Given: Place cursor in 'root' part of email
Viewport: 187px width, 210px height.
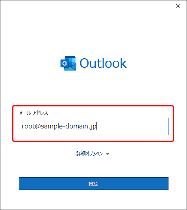Looking at the screenshot, I should click(x=28, y=126).
